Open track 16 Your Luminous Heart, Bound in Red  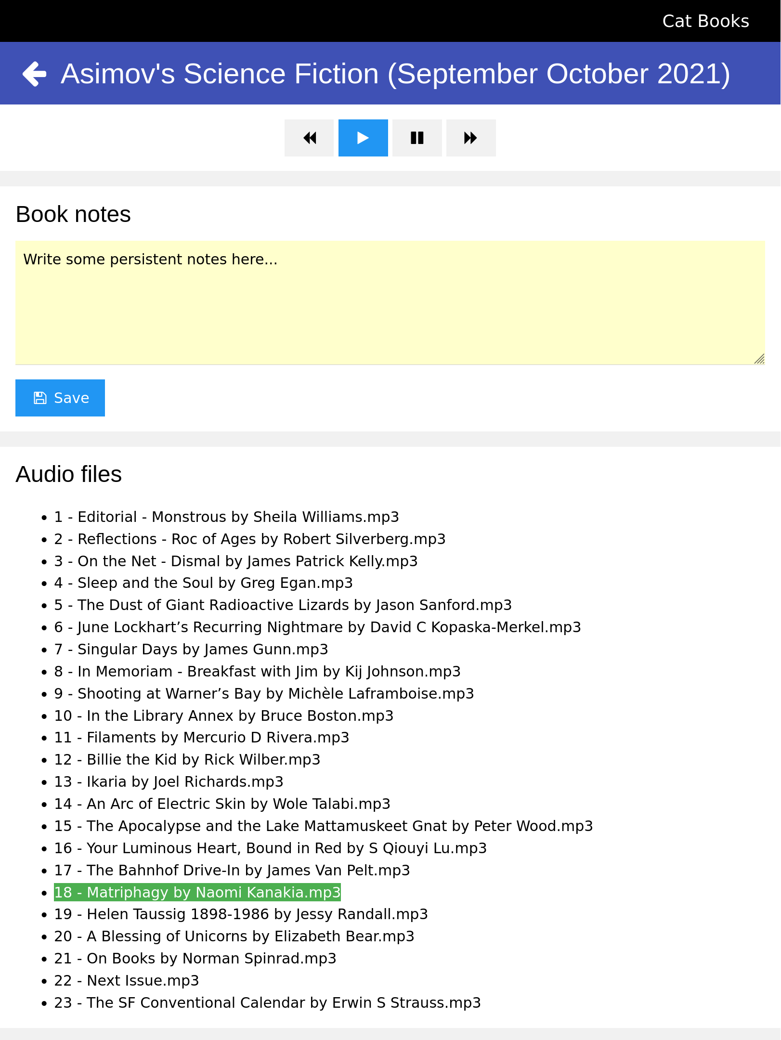(270, 848)
